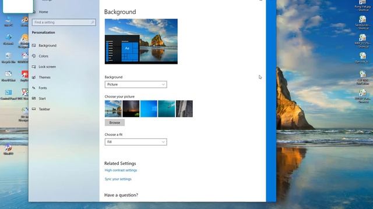
Task: Go to Lock screen settings
Action: click(47, 67)
